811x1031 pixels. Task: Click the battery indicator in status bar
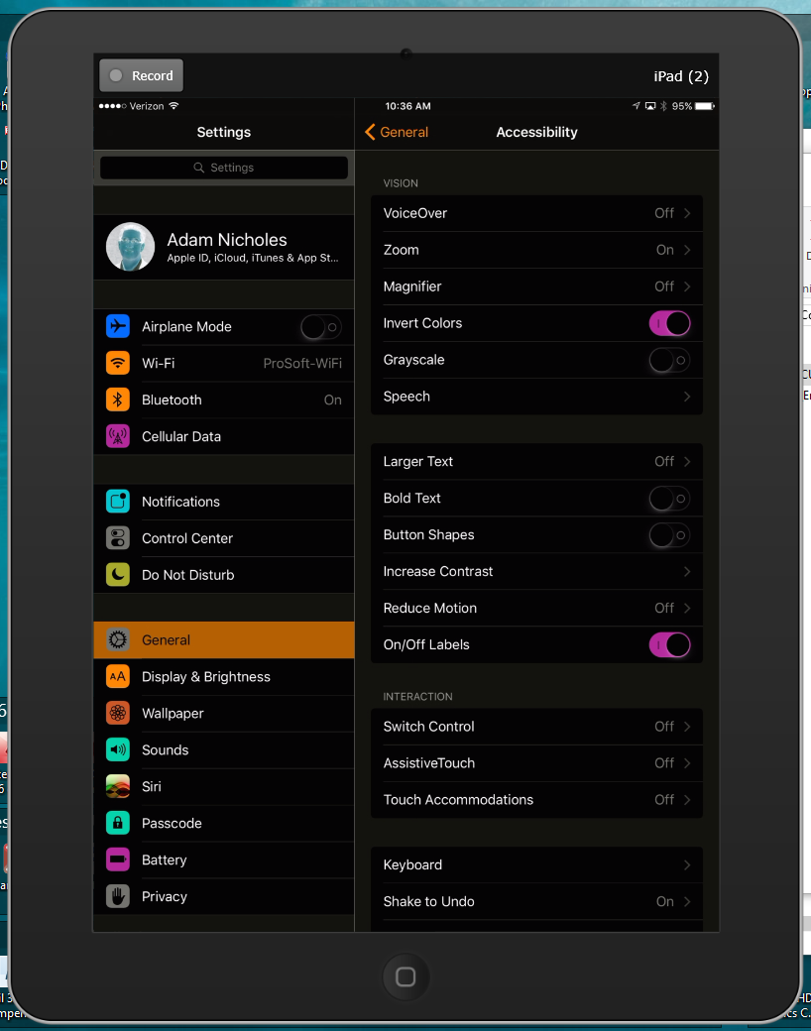point(705,106)
